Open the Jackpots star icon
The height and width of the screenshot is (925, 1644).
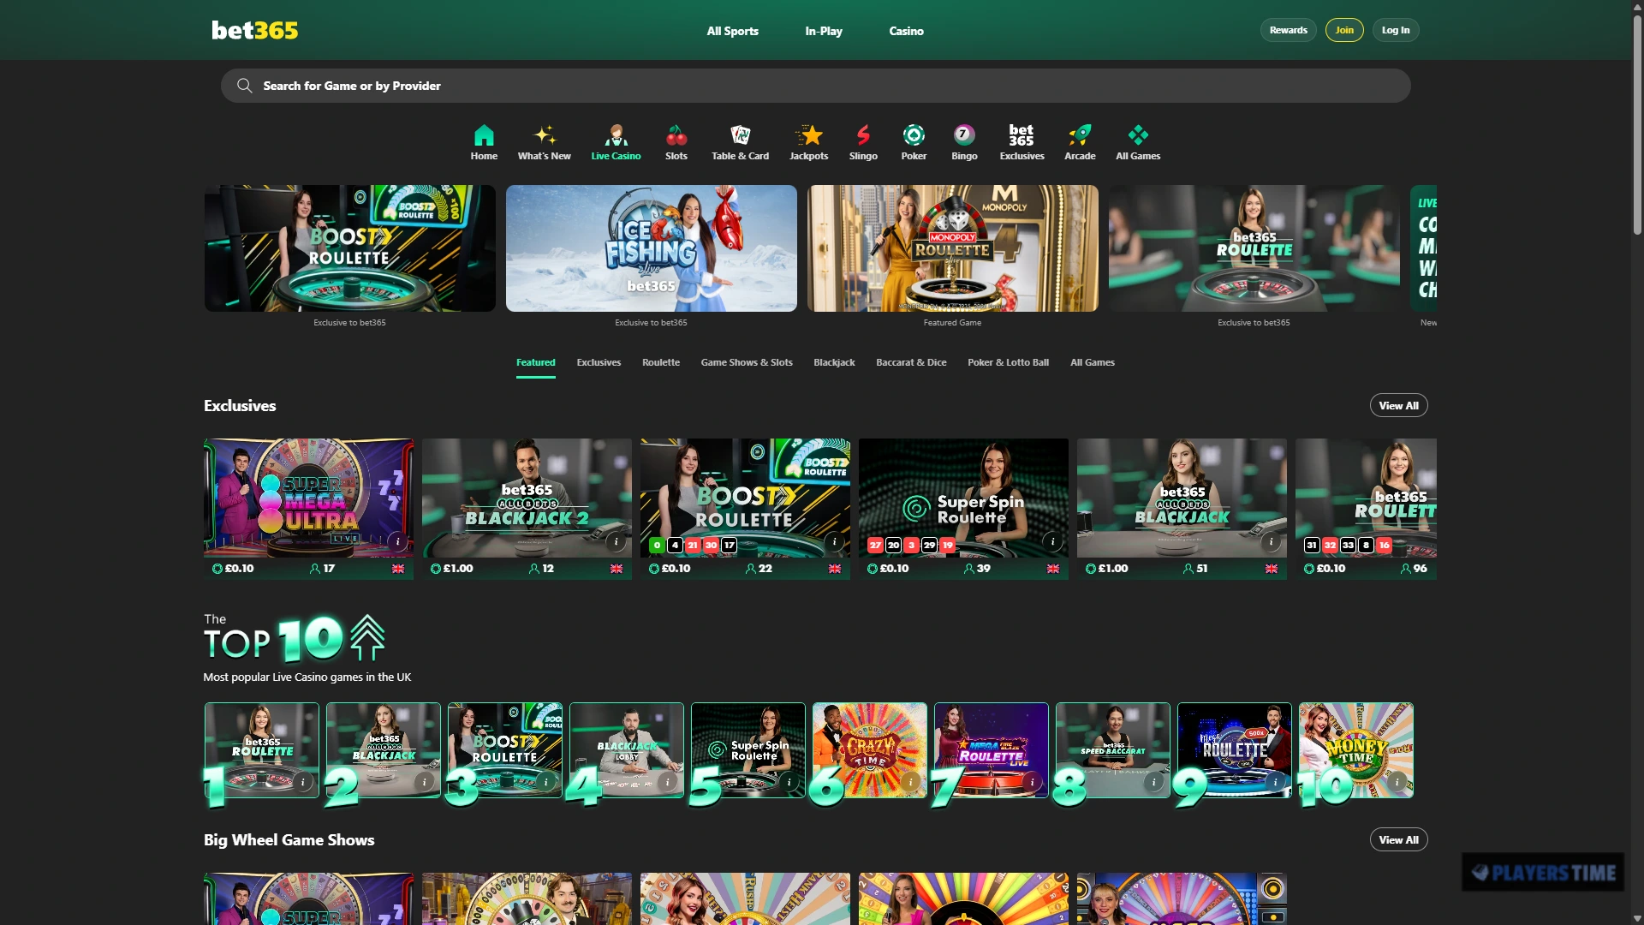tap(808, 142)
